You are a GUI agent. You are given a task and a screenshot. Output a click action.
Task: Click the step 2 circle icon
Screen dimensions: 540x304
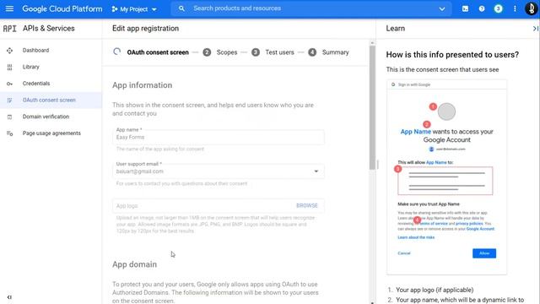tap(207, 52)
